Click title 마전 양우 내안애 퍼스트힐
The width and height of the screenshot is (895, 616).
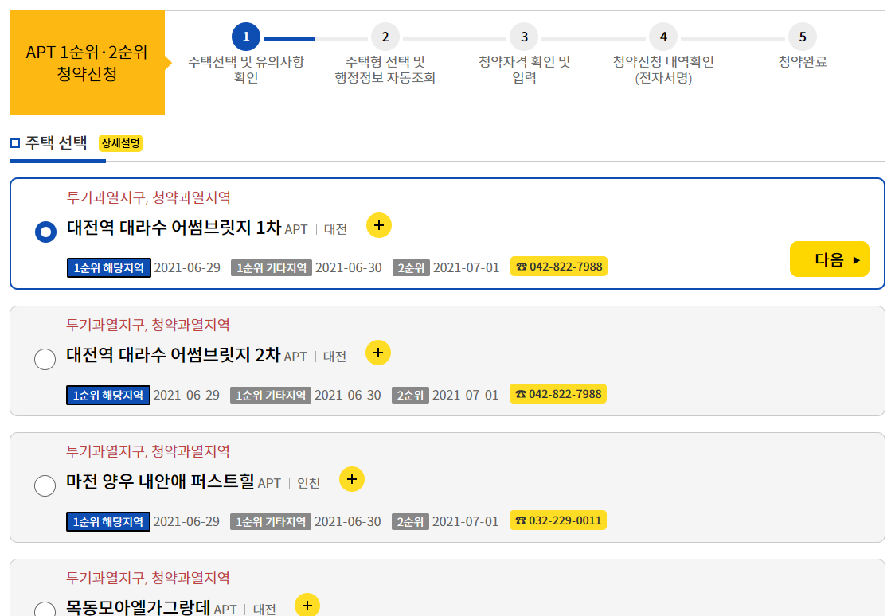(x=160, y=481)
